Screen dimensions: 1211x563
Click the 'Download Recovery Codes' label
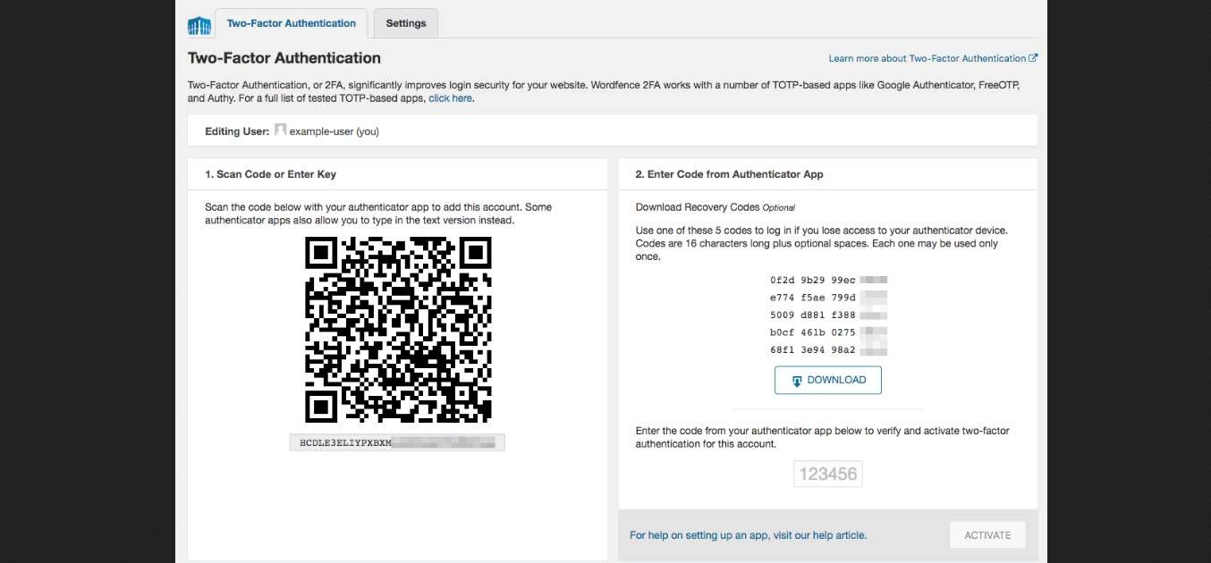[x=698, y=207]
